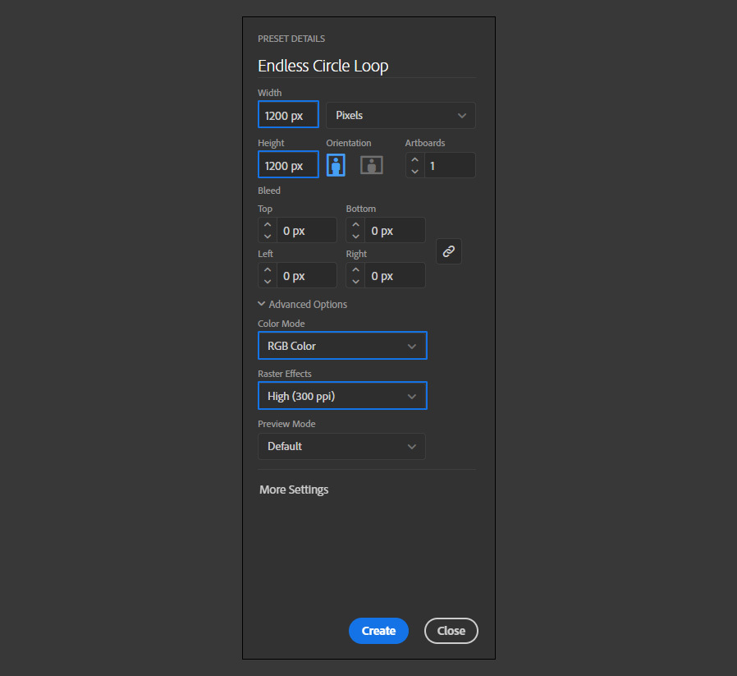Click the Close button
Viewport: 737px width, 676px height.
pos(451,631)
